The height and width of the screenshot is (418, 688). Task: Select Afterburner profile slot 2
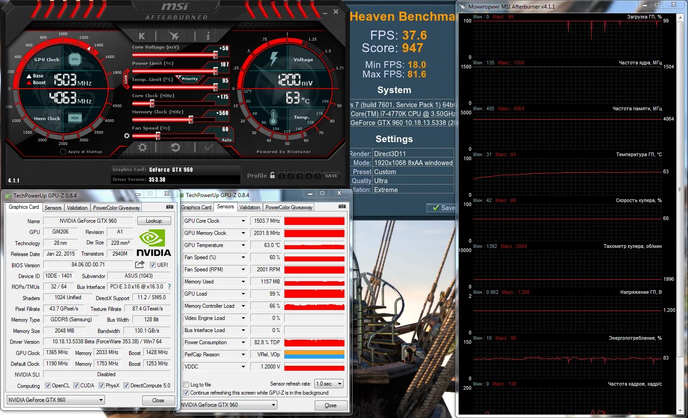tap(290, 176)
